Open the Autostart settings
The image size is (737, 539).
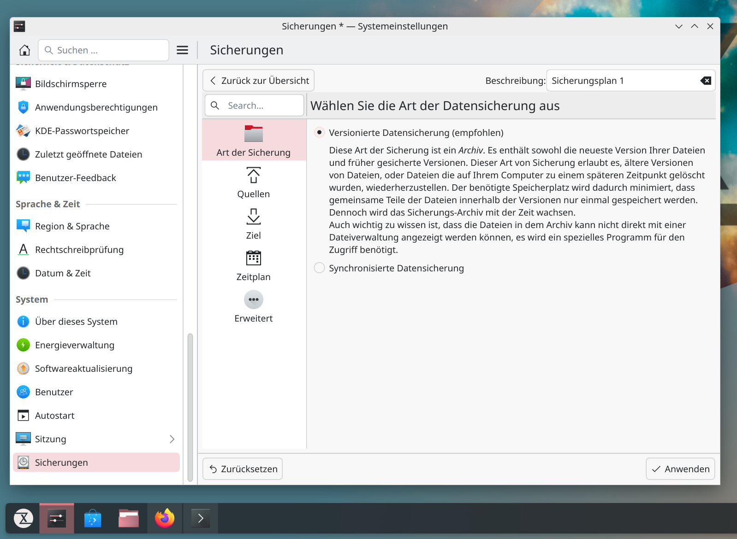pos(96,416)
